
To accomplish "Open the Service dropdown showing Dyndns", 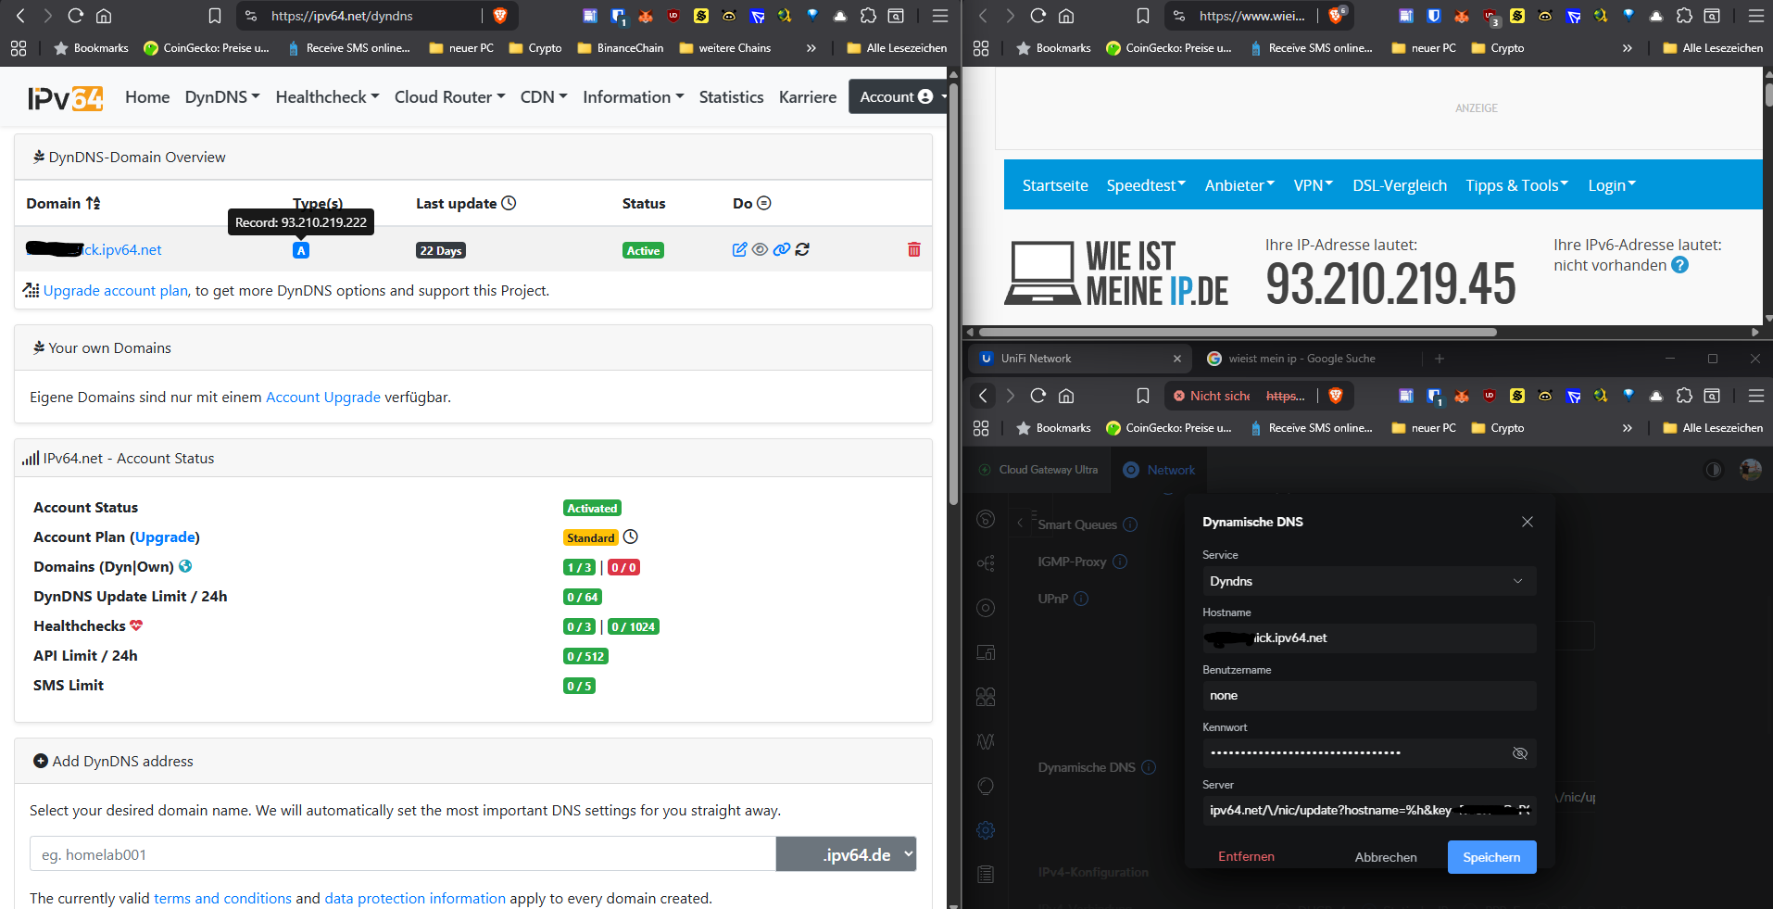I will 1368,581.
